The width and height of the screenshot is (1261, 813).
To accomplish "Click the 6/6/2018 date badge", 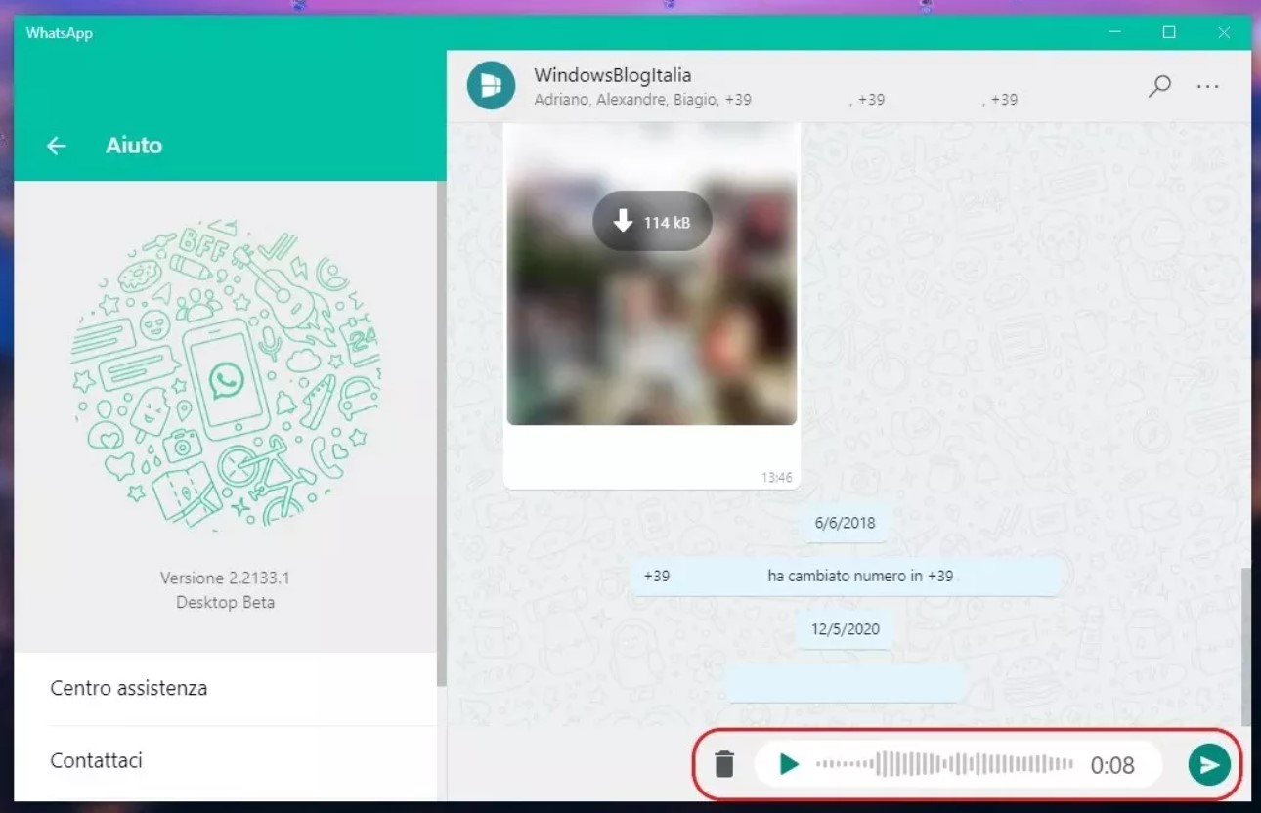I will coord(846,523).
